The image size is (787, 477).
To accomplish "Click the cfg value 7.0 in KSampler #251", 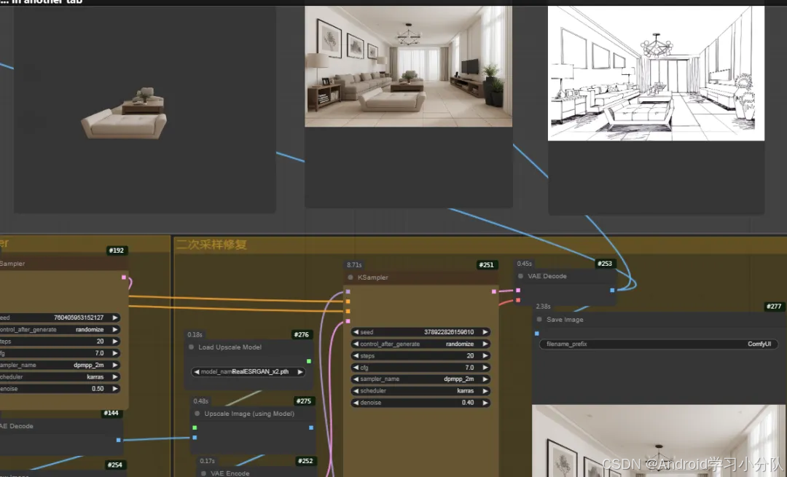I will coord(469,368).
